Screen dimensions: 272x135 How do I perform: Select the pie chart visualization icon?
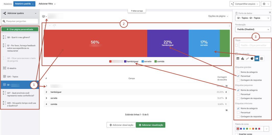(x=252, y=59)
